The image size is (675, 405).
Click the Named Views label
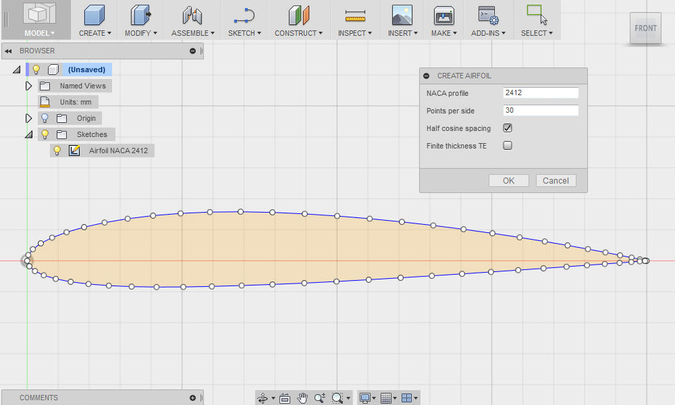coord(82,86)
